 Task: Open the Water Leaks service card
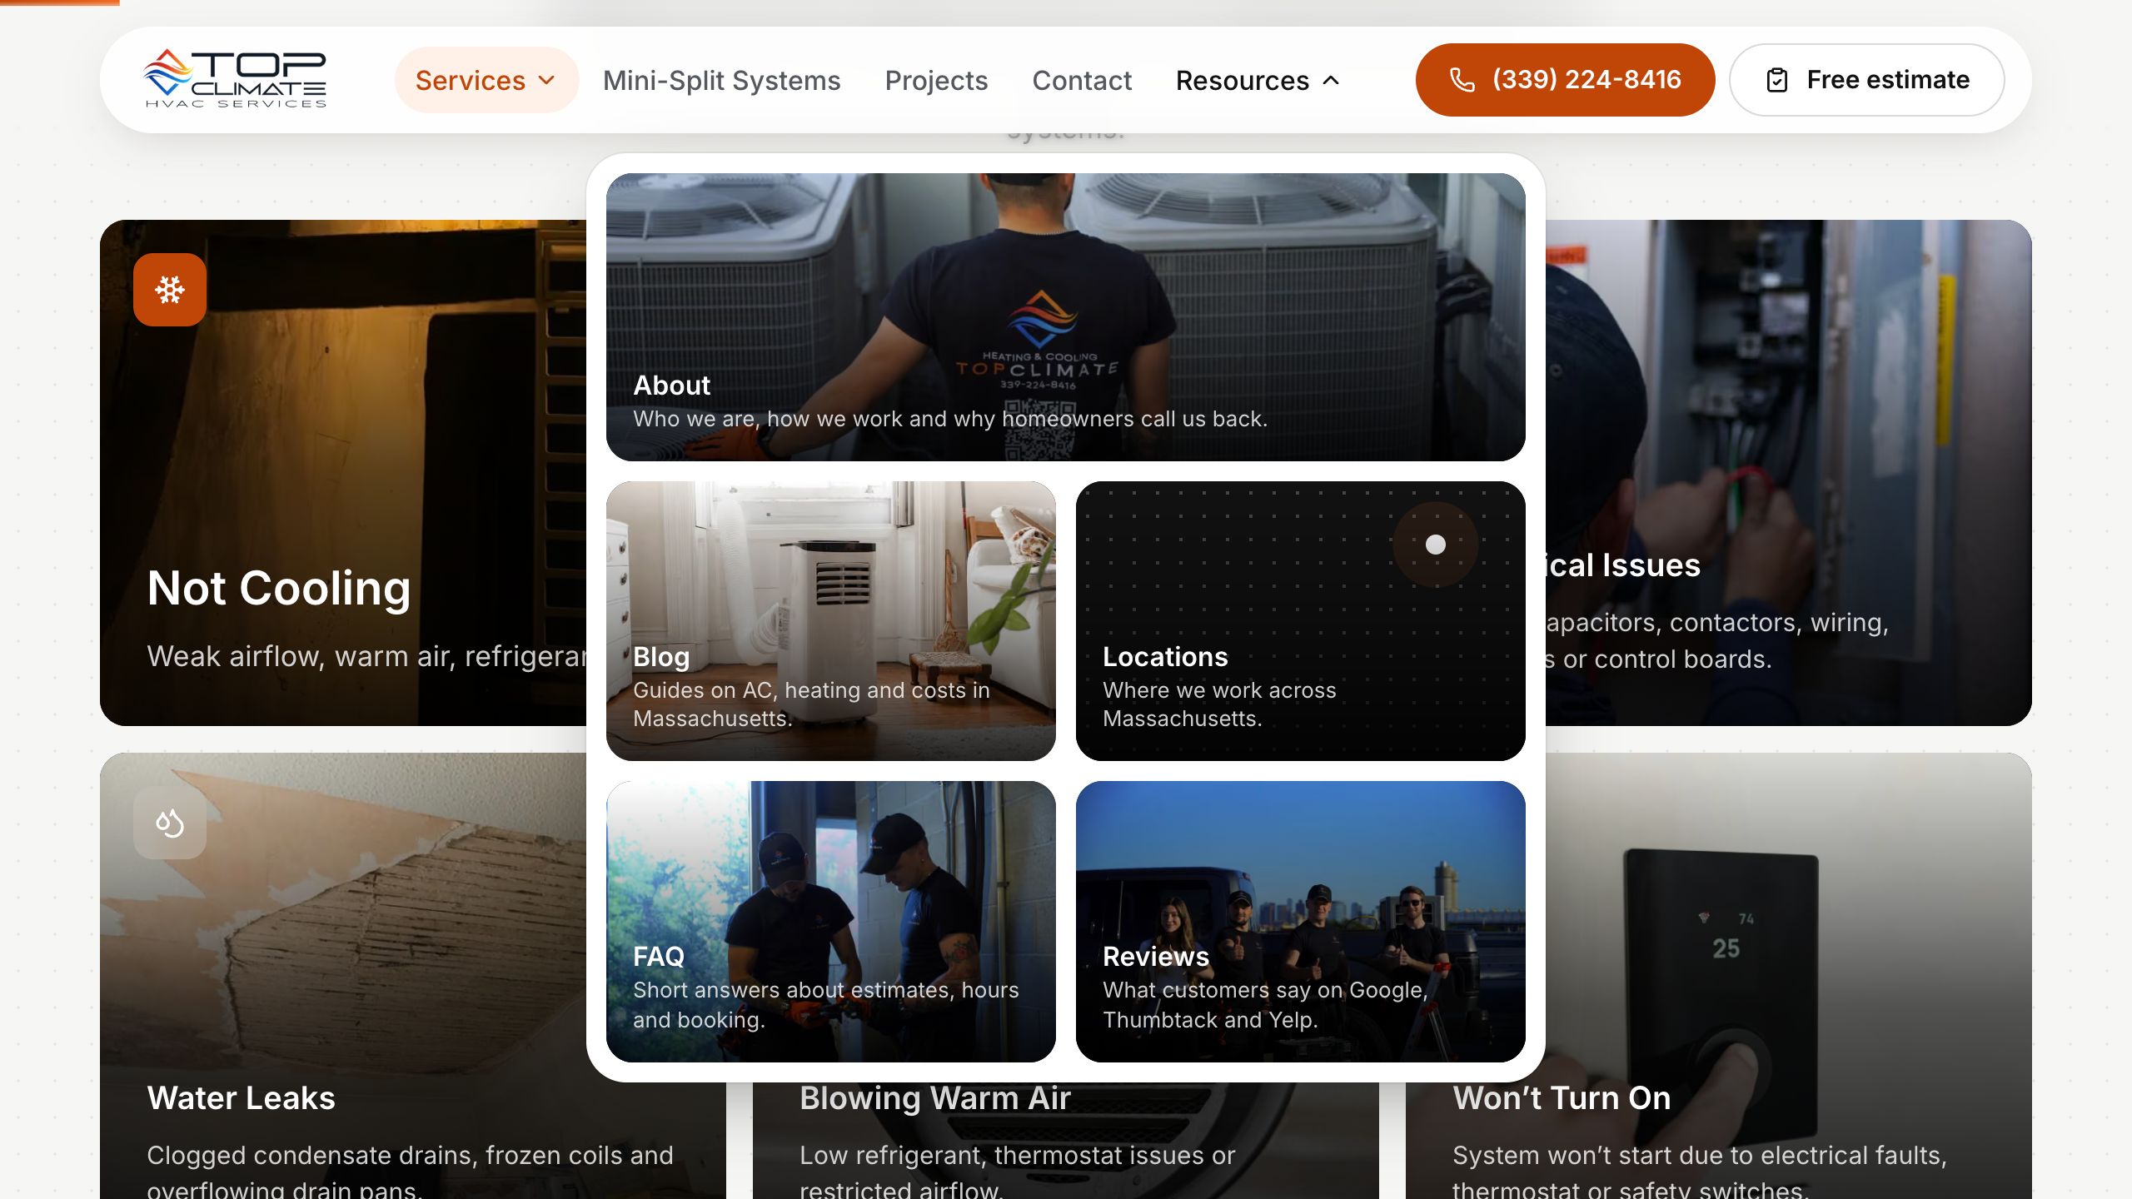pos(343,976)
